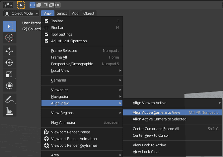This screenshot has height=157, width=223.
Task: Select the Annotate pencil tool
Action: tap(9, 99)
